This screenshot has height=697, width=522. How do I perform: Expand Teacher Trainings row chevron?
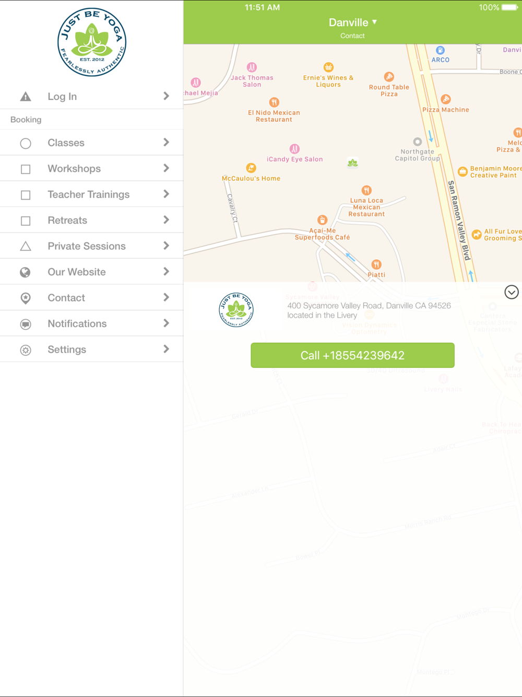(x=166, y=194)
